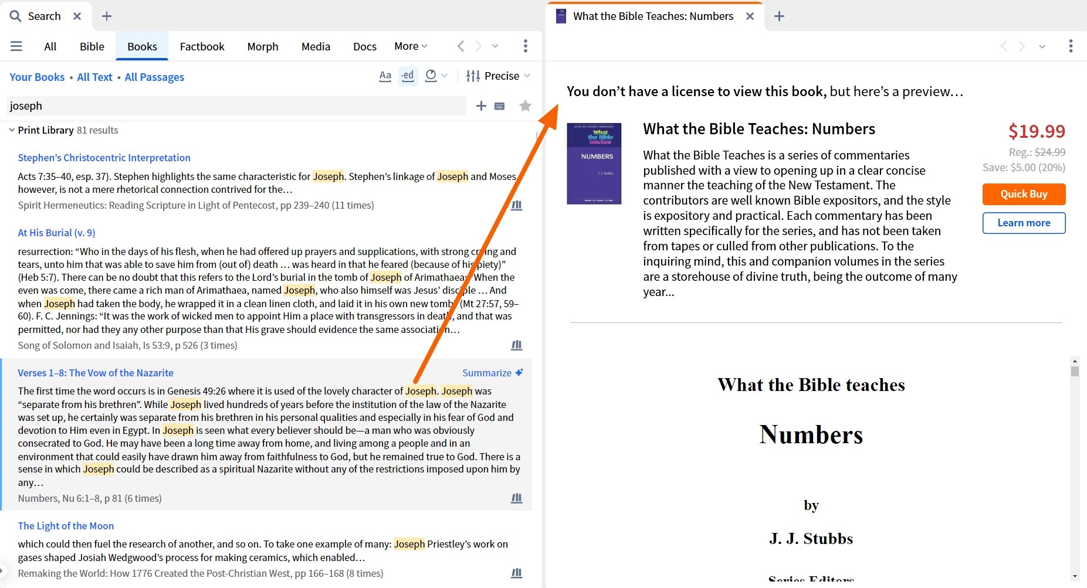This screenshot has width=1087, height=588.
Task: Click the All Text filter link
Action: tap(94, 77)
